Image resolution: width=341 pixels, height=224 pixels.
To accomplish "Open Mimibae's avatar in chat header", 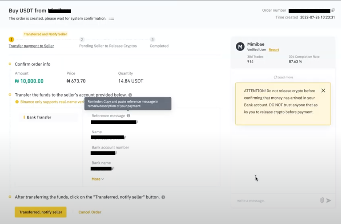I will coord(240,46).
